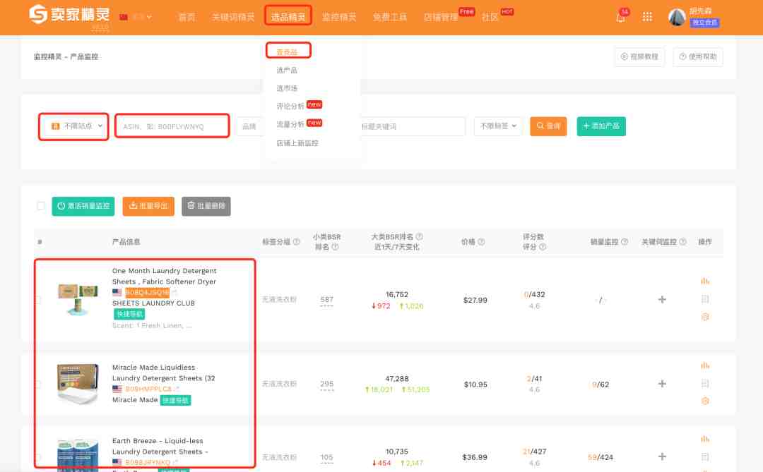Tick the checkbox for the Earth Breeze row
763x472 pixels.
coord(38,457)
